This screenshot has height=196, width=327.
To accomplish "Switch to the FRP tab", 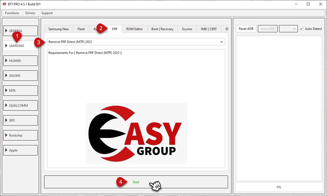I will (x=115, y=29).
